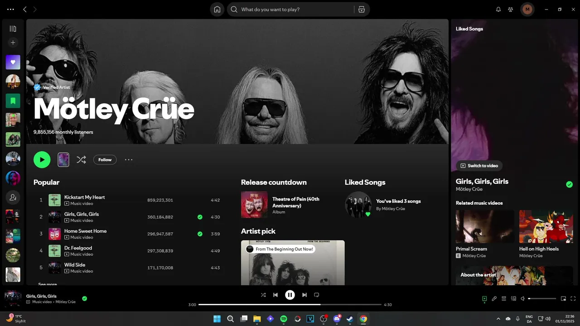This screenshot has width=580, height=326.
Task: Play Primal Scream music video
Action: [x=485, y=226]
